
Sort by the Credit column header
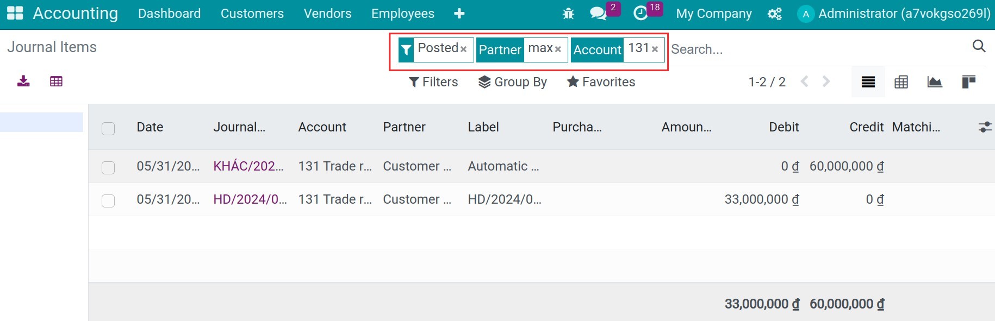866,127
